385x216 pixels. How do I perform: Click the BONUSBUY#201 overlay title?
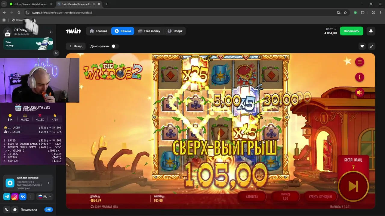[x=36, y=107]
